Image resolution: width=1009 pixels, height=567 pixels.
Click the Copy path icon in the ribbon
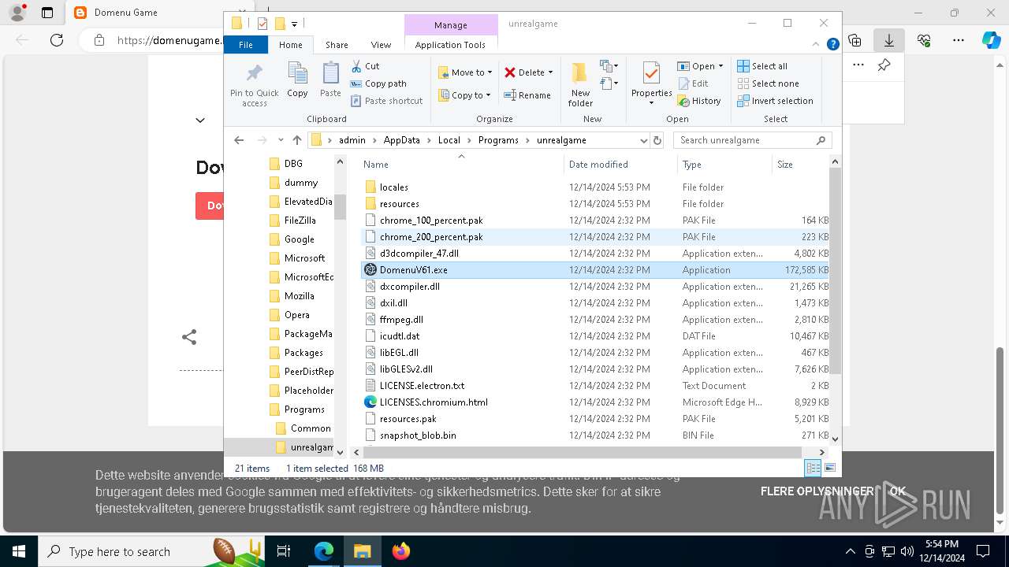click(x=356, y=83)
